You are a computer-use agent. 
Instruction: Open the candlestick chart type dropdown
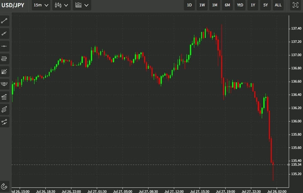[x=61, y=5]
